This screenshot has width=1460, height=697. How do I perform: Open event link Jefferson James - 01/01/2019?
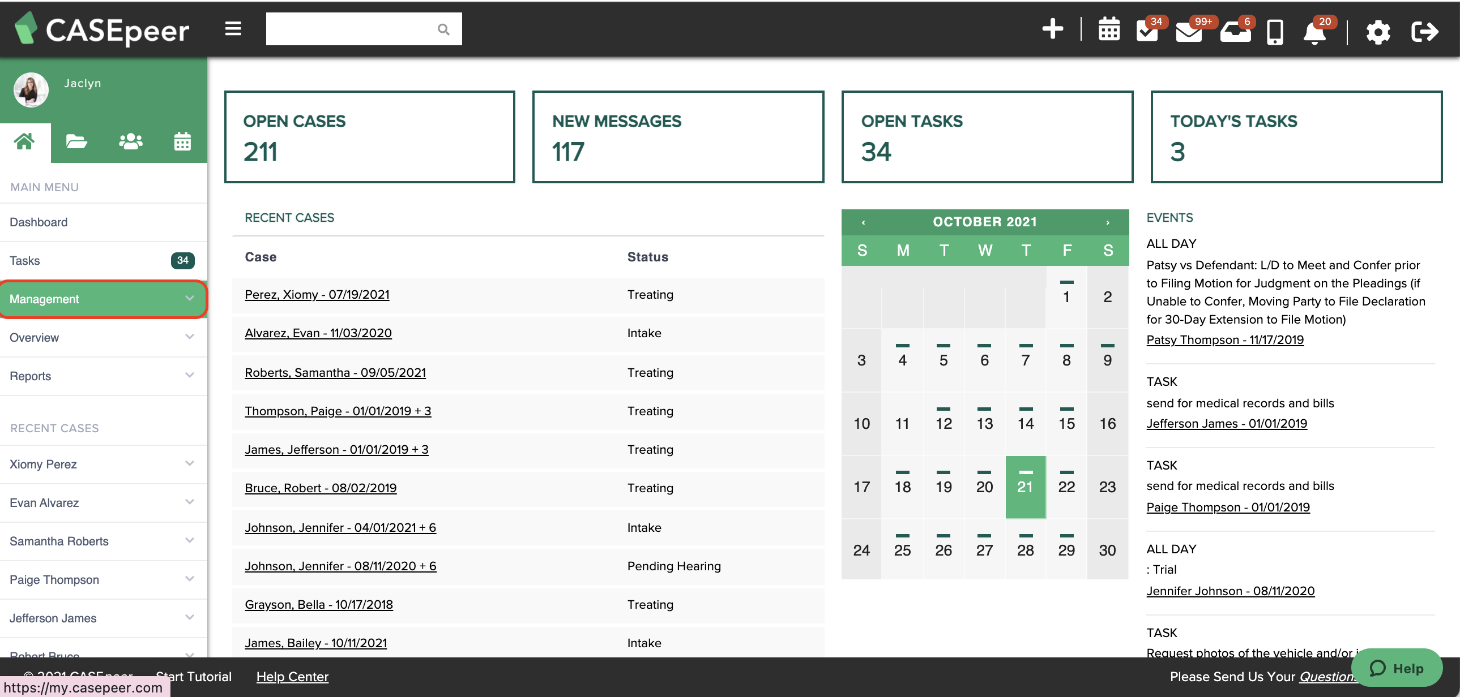pyautogui.click(x=1227, y=424)
